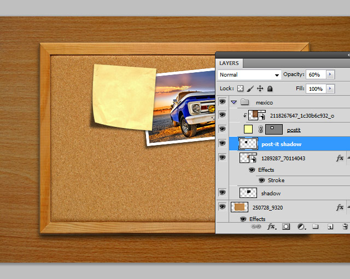Toggle visibility of the post-it shadow layer
The width and height of the screenshot is (350, 279).
(x=222, y=144)
